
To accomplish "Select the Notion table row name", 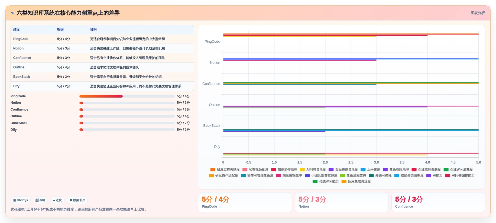I will click(18, 48).
